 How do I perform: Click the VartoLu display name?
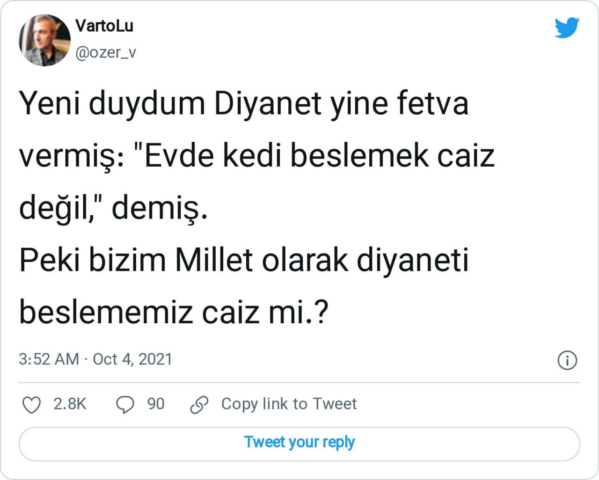pyautogui.click(x=104, y=26)
